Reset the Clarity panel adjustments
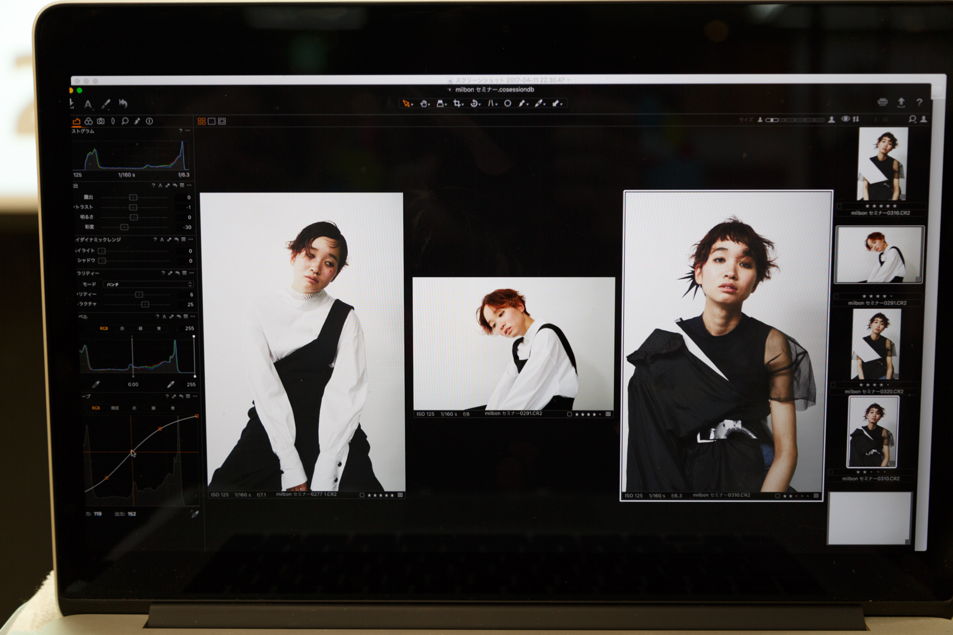The height and width of the screenshot is (635, 953). point(177,273)
